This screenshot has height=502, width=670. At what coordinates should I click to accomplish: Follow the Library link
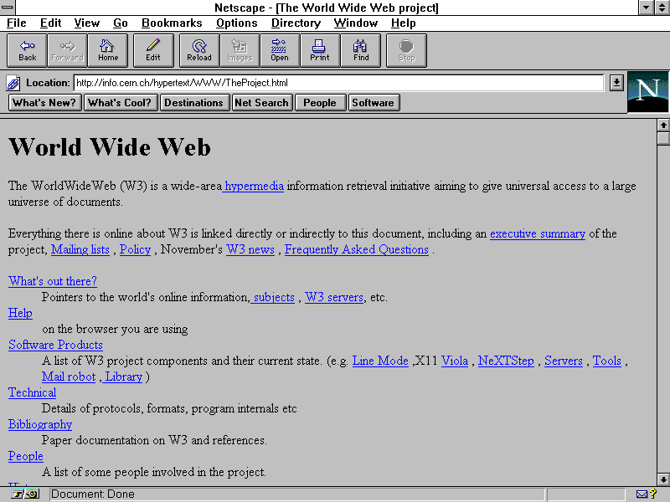[x=123, y=377]
